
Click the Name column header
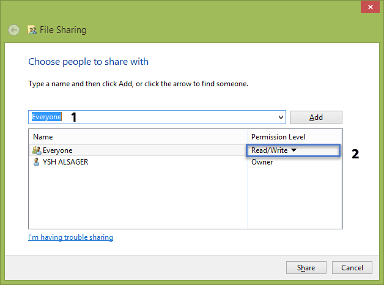(43, 137)
